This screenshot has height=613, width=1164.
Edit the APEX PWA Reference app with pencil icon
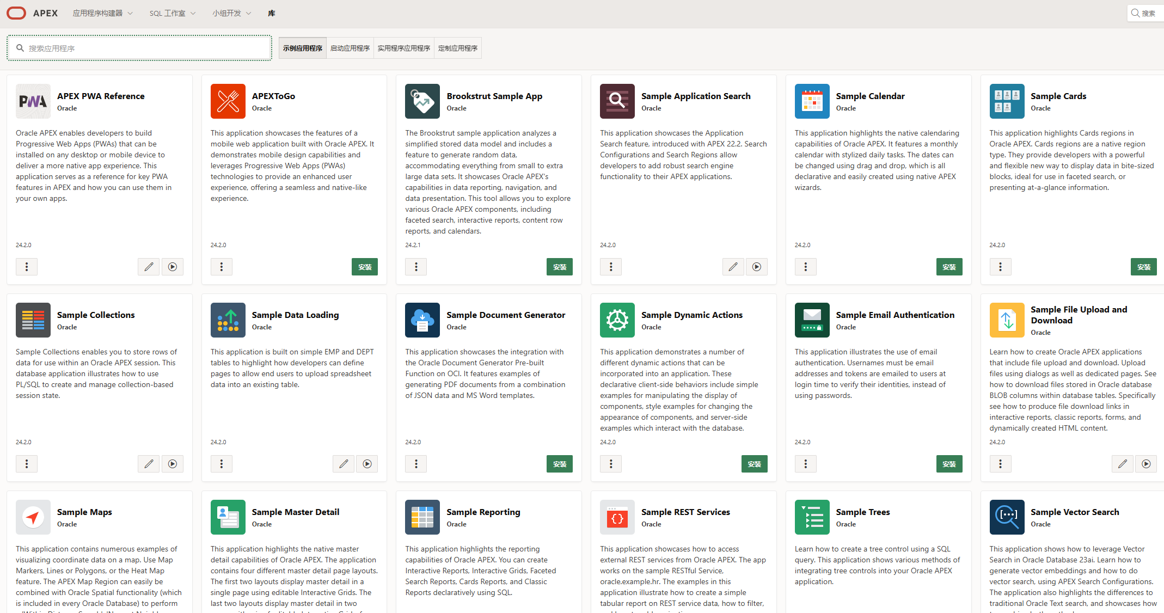point(149,267)
